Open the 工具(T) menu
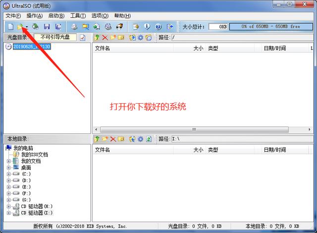The image size is (317, 233). 78,16
